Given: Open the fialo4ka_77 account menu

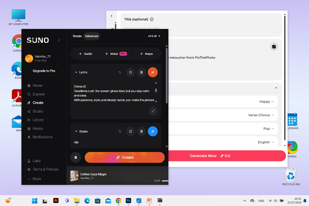Looking at the screenshot, I should (43, 58).
